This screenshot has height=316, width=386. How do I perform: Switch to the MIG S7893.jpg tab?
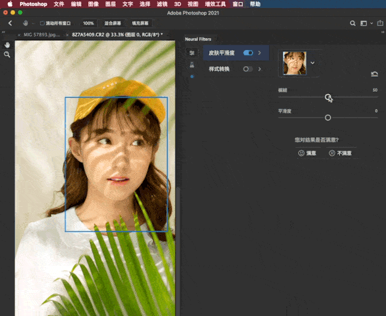tap(42, 35)
